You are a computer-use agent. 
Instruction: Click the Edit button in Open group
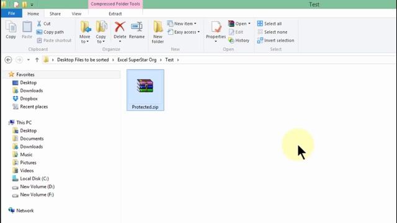click(x=236, y=32)
